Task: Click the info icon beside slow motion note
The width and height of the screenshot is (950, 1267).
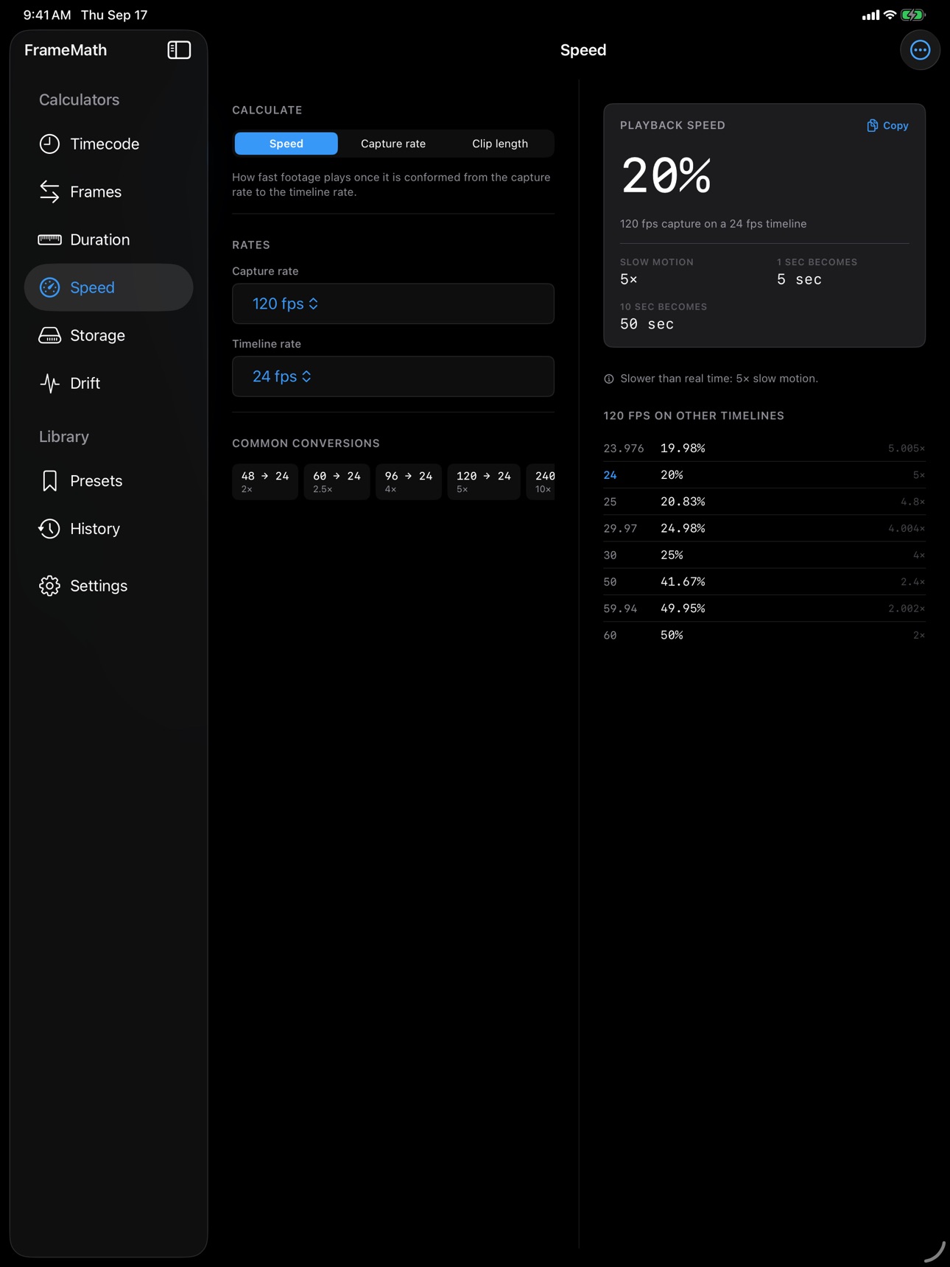Action: pos(609,379)
